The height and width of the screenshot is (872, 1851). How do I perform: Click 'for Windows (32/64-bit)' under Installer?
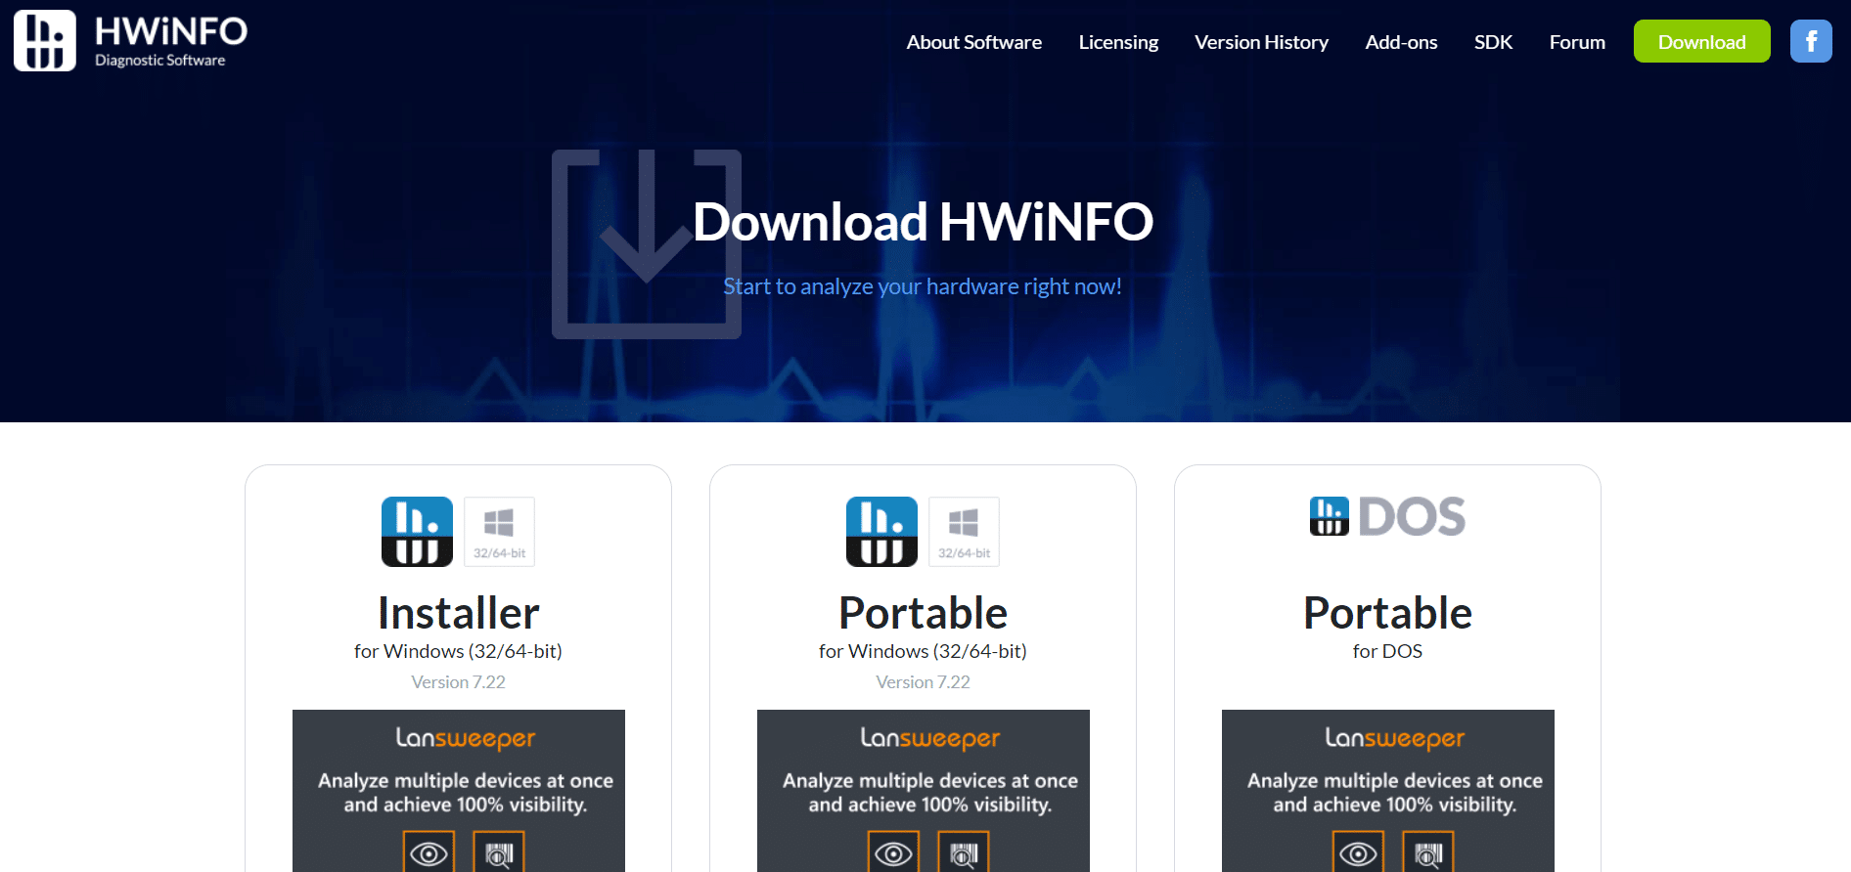coord(458,651)
